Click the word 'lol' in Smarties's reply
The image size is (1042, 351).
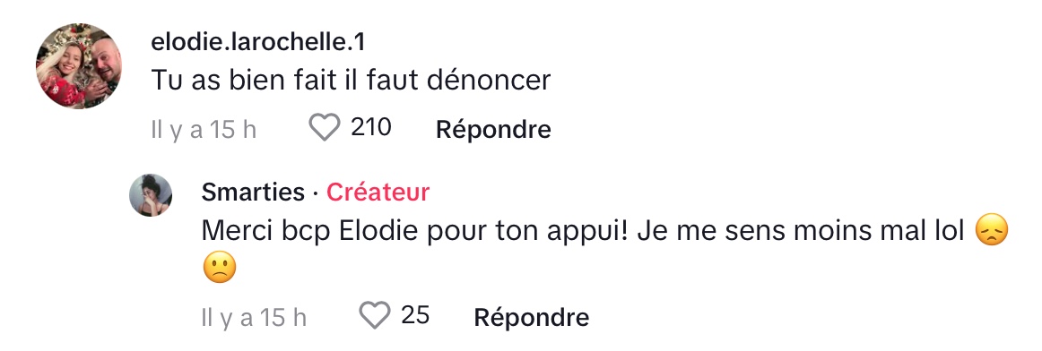[x=950, y=231]
